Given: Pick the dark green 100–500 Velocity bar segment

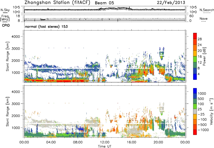Looking at the screenshot, I should (195, 101).
